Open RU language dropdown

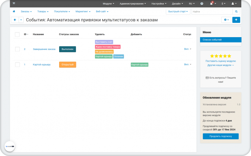pyautogui.click(x=191, y=4)
